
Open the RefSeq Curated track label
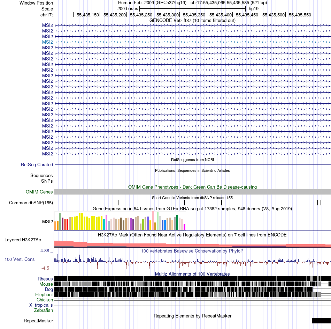coord(37,164)
